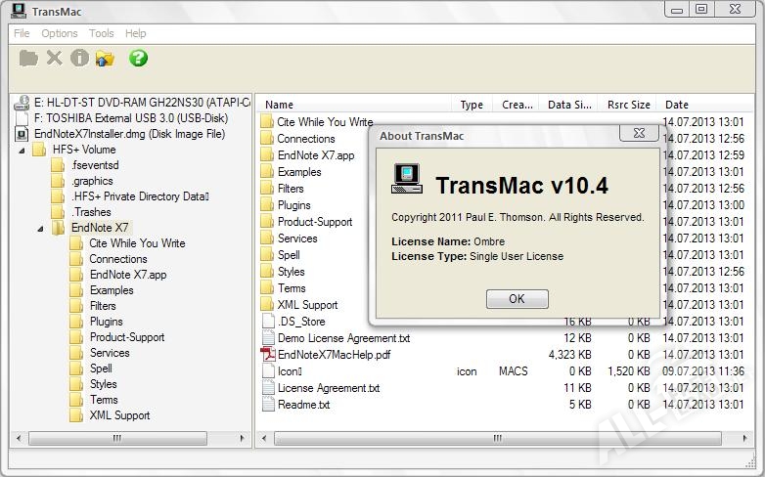
Task: Select Readme.txt in the file list
Action: pos(303,405)
